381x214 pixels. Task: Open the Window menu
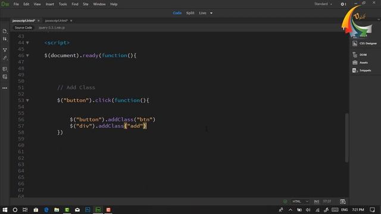pos(99,4)
